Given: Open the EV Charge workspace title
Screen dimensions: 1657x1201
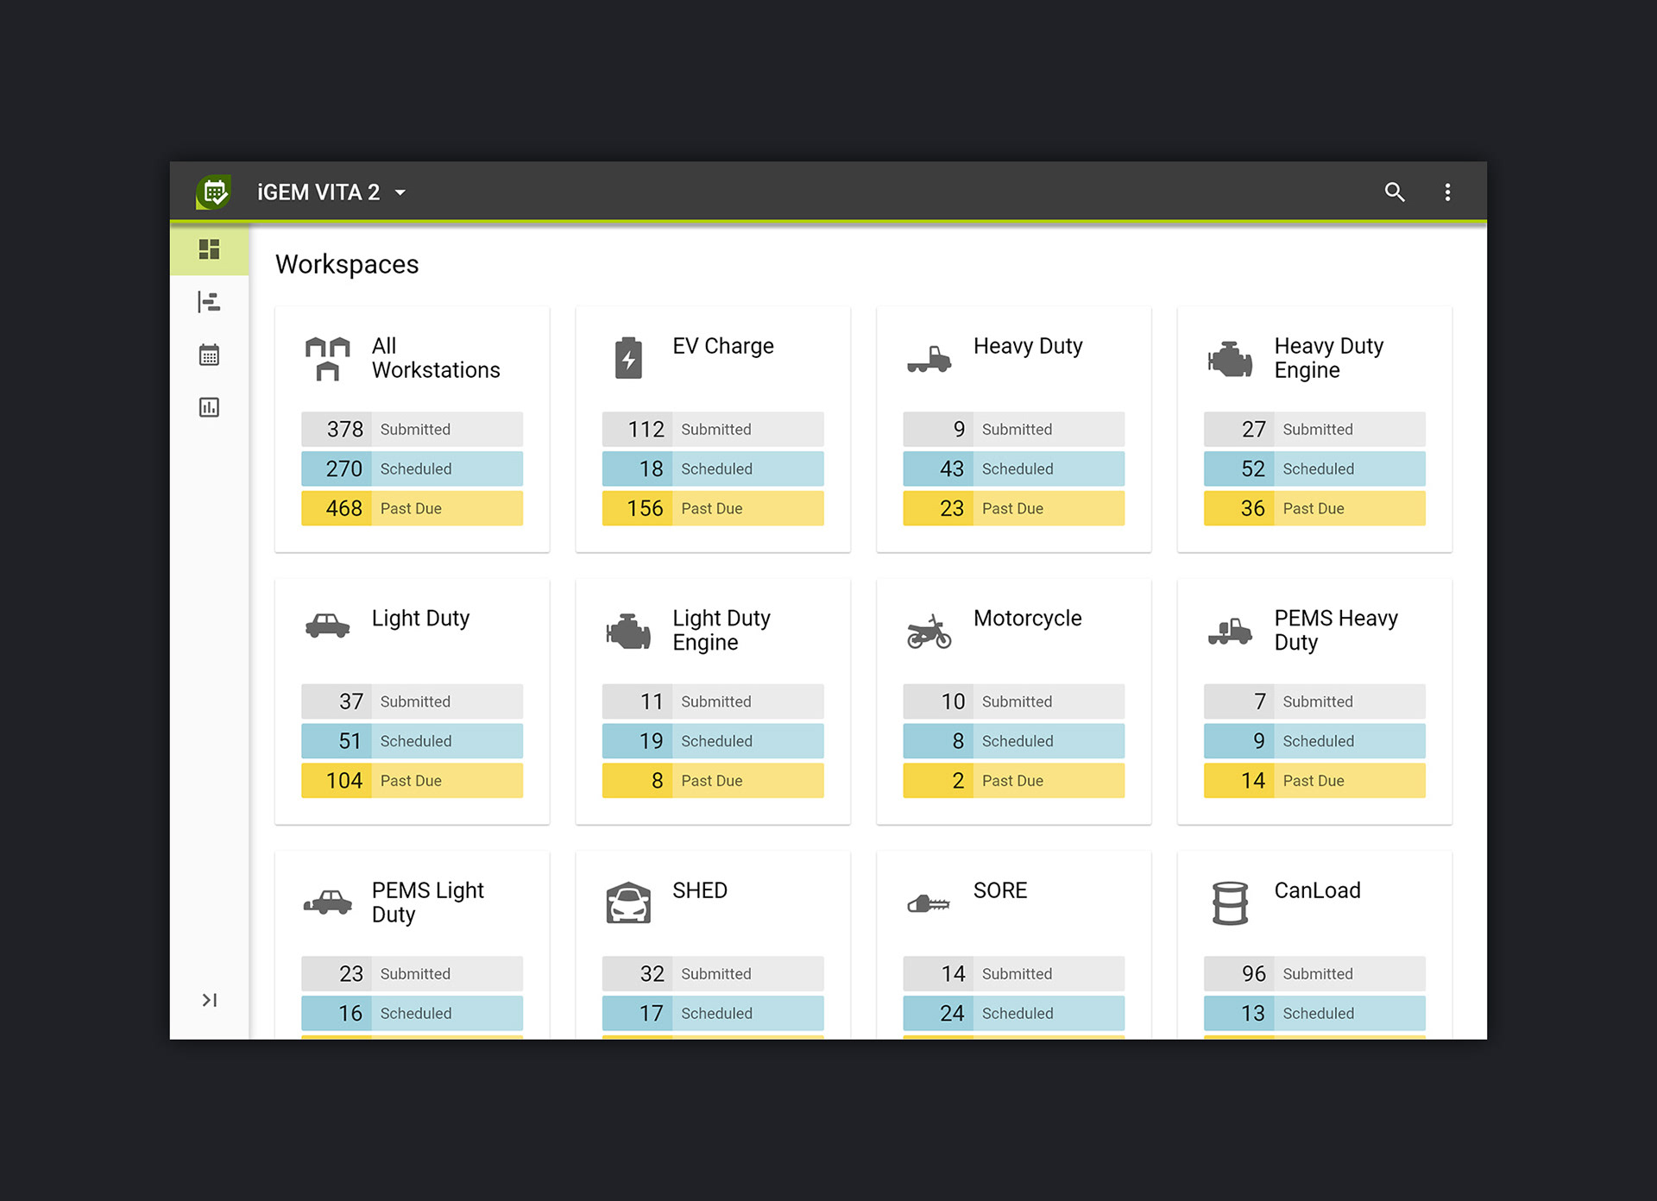Looking at the screenshot, I should (723, 346).
